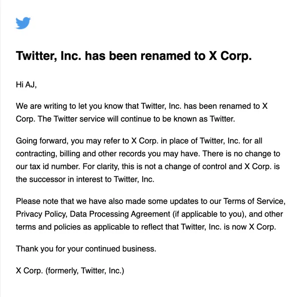Click the paragraph starting 'We are writing to let you know'
The width and height of the screenshot is (302, 297).
142,112
